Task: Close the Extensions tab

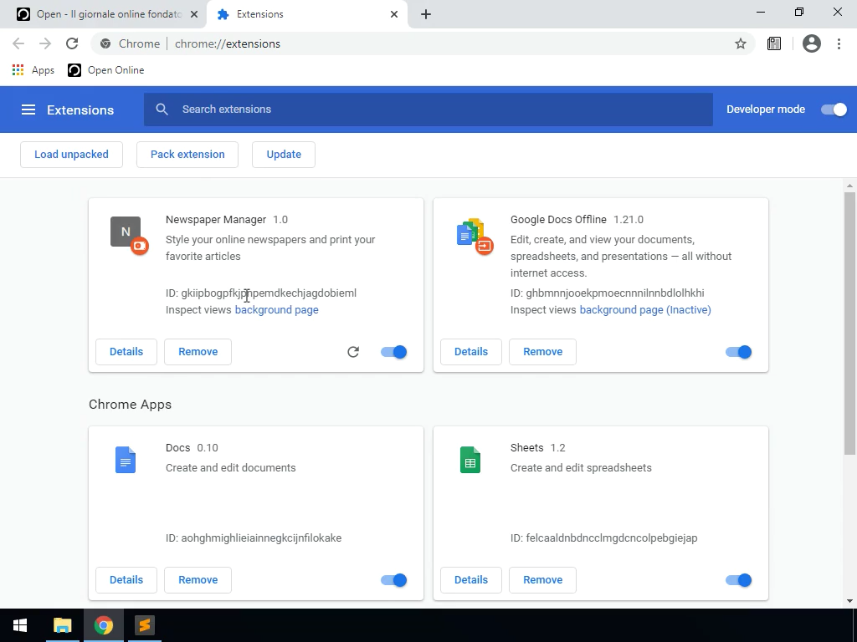Action: click(x=394, y=14)
